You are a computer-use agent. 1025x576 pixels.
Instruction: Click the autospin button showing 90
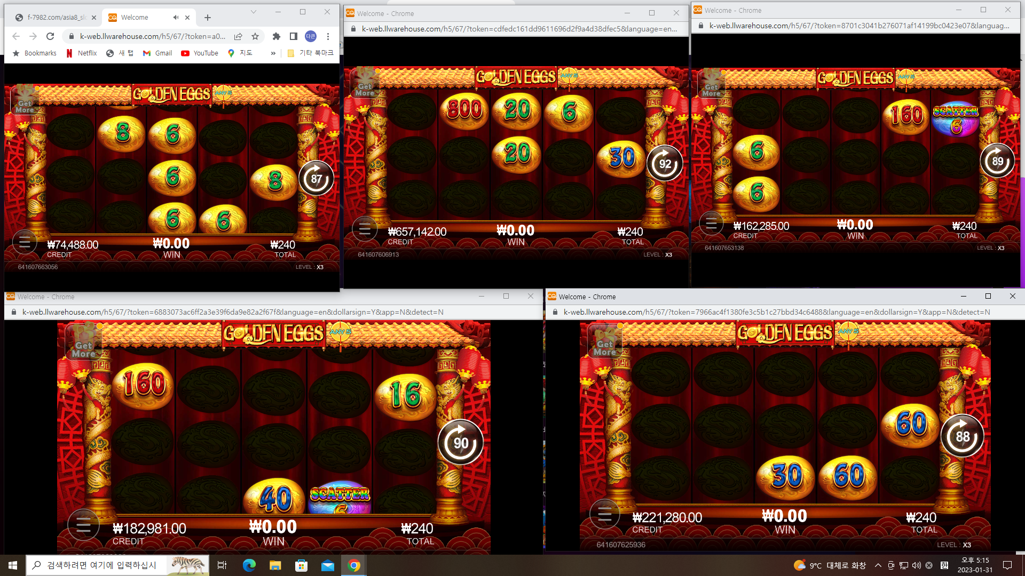click(461, 442)
